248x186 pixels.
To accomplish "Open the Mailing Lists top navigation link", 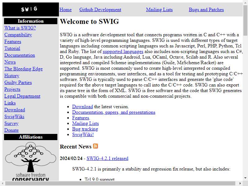I will click(159, 10).
